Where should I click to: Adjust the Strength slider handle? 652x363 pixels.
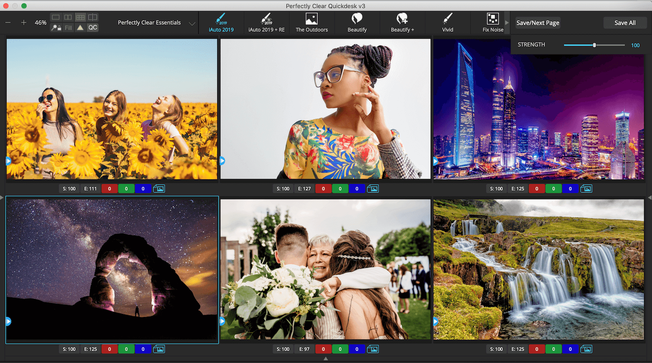click(594, 45)
